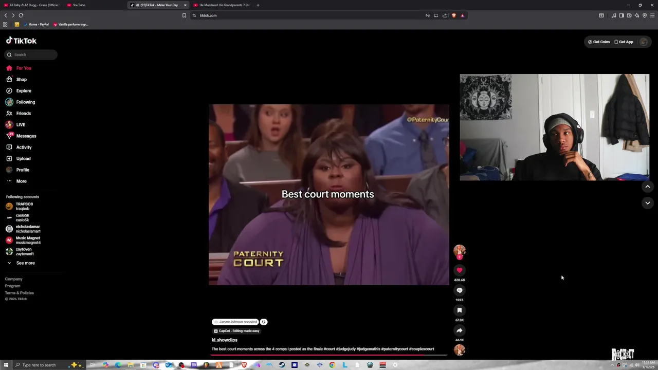Screen dimensions: 658x370
Task: Save the video using the bookmark icon
Action: tap(460, 310)
